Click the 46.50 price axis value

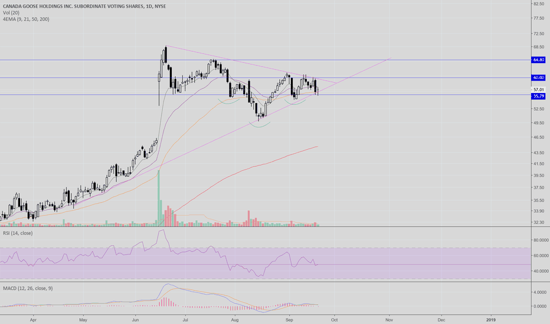tap(538, 137)
